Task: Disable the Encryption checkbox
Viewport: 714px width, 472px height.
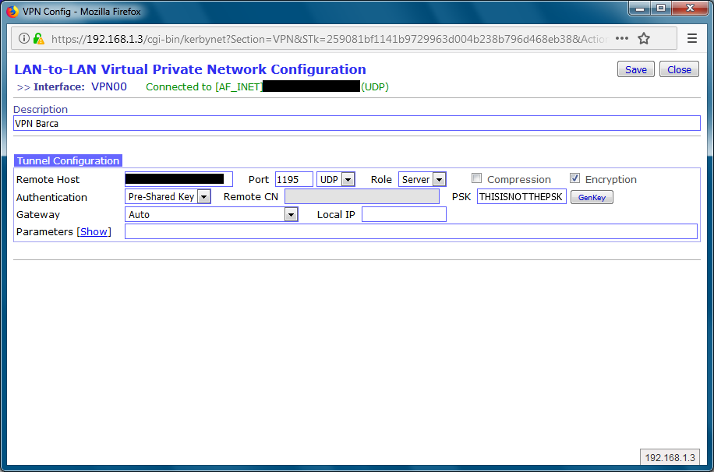Action: 575,178
